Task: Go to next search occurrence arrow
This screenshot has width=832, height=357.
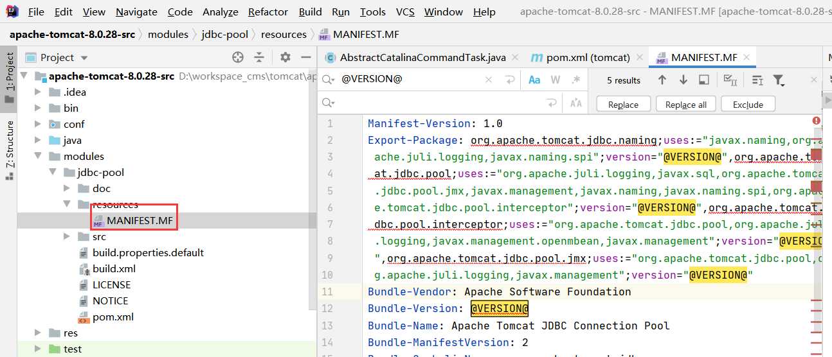Action: click(683, 80)
